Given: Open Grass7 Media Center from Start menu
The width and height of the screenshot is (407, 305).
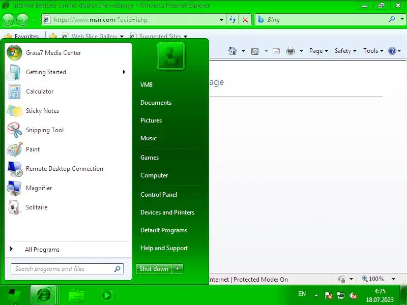Looking at the screenshot, I should coord(68,53).
